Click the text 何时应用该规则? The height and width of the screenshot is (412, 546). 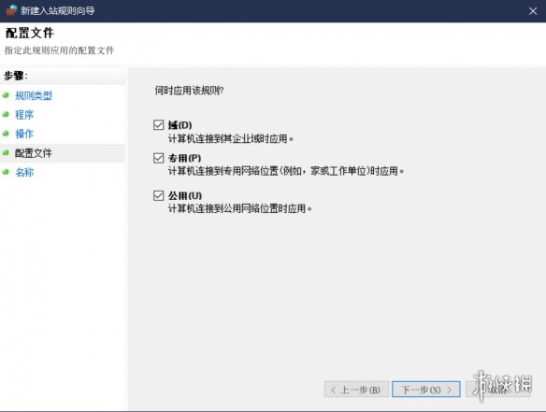(189, 91)
